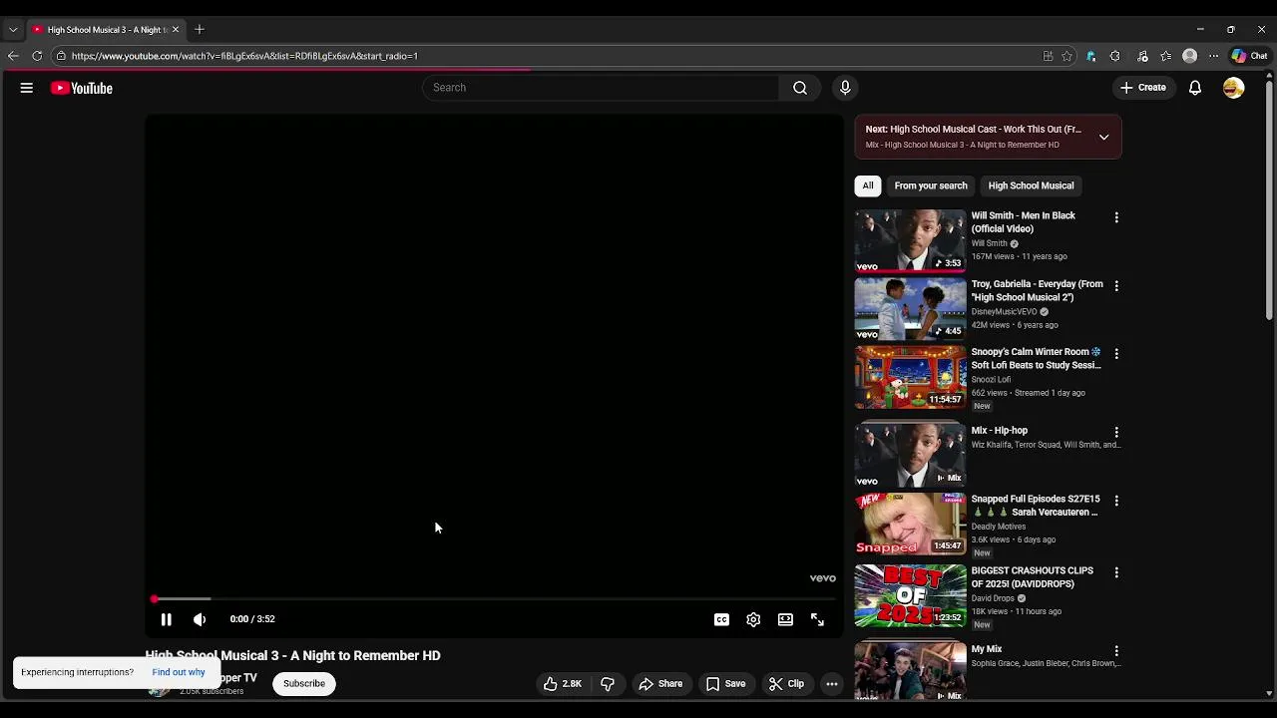Pause the video playback
1277x718 pixels.
tap(167, 619)
